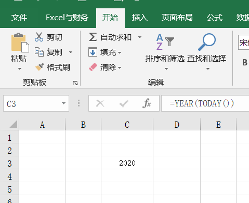Switch to the 插入 (Insert) tab
249x203 pixels.
(140, 18)
